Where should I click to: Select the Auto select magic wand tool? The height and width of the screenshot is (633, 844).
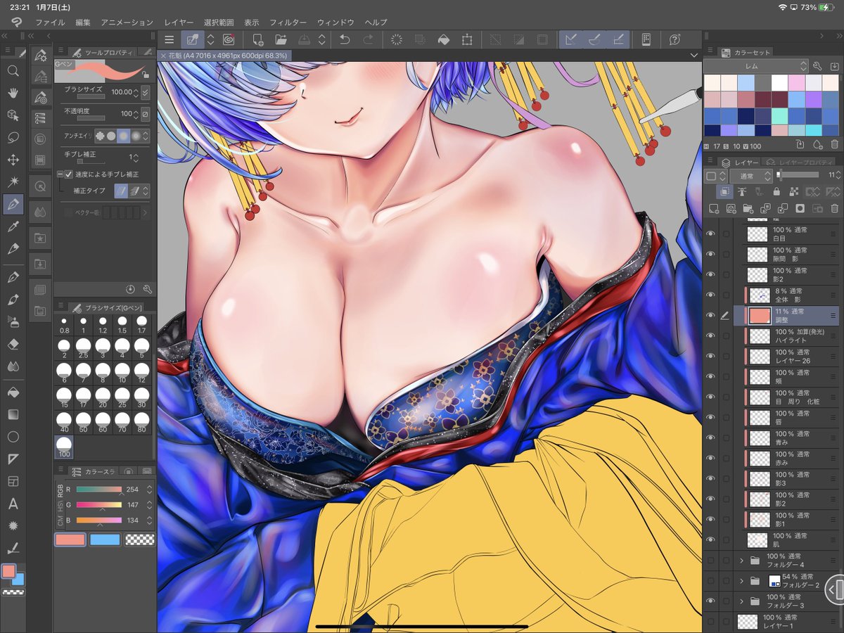coord(13,182)
